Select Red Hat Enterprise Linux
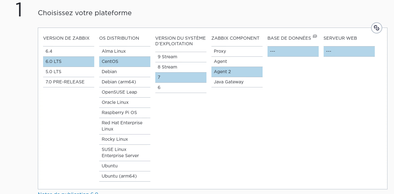The height and width of the screenshot is (194, 394). [125, 126]
